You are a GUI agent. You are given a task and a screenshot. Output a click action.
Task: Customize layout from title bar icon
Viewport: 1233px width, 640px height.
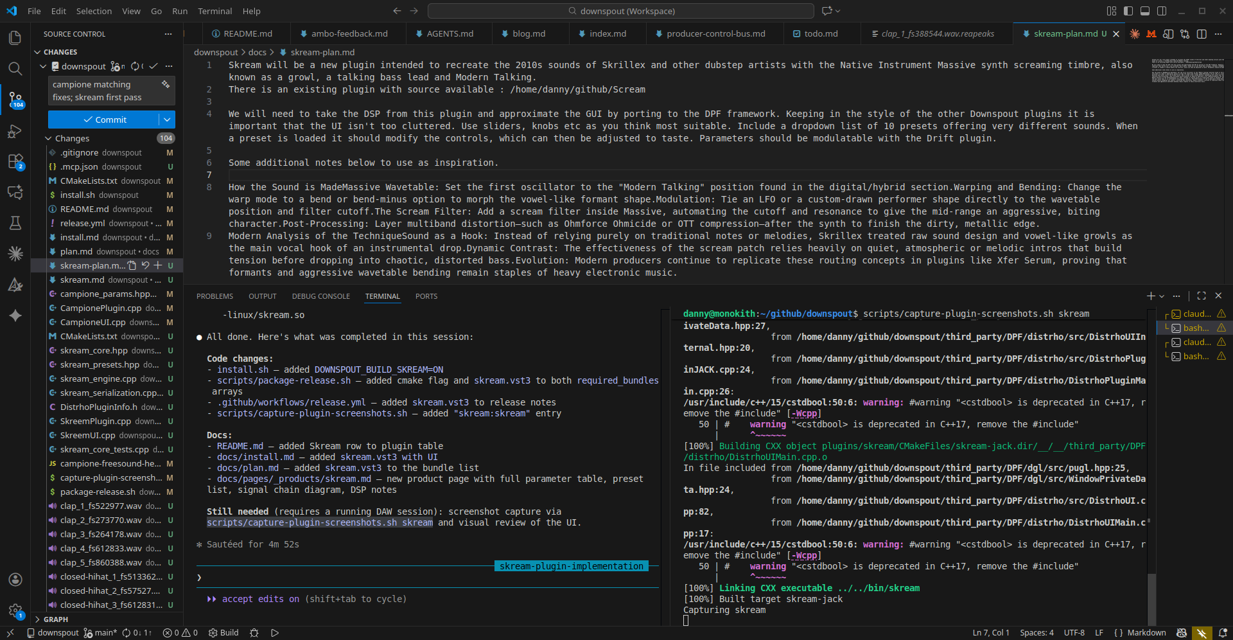tap(1112, 11)
